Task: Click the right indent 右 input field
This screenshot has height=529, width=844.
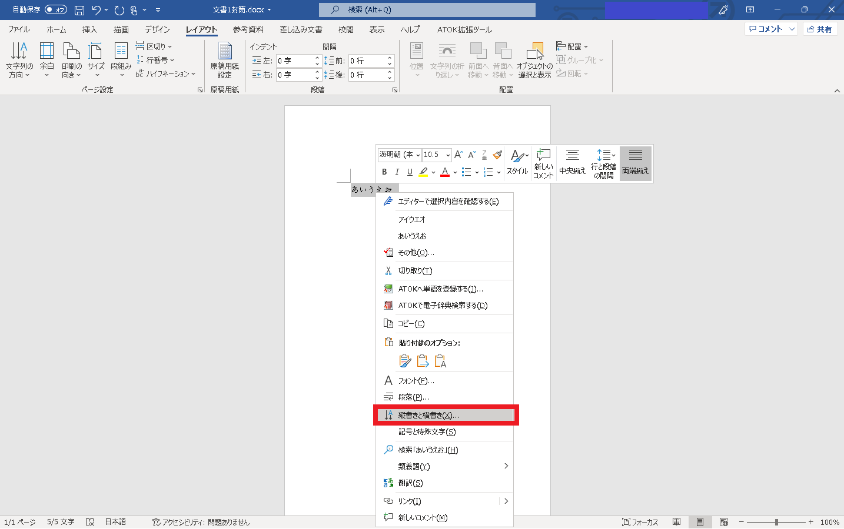Action: click(x=295, y=75)
